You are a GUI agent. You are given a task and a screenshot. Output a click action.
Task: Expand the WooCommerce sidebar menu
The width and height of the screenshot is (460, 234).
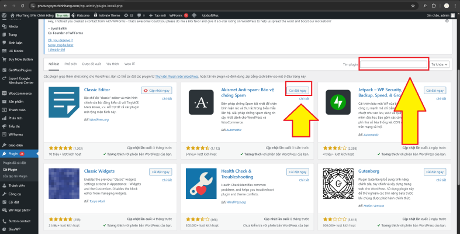coord(20,93)
